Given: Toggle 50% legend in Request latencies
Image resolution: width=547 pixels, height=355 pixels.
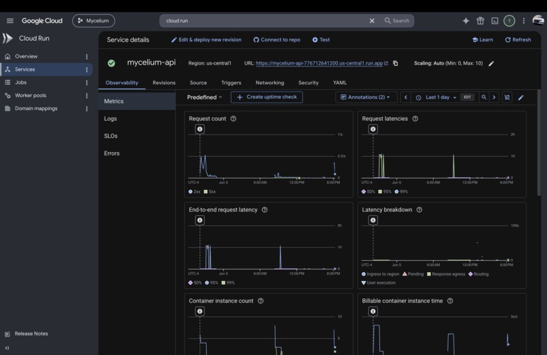Looking at the screenshot, I should click(x=369, y=191).
